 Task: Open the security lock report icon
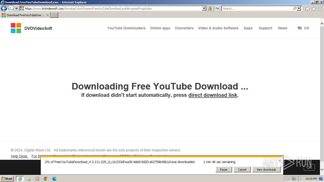coord(210,9)
